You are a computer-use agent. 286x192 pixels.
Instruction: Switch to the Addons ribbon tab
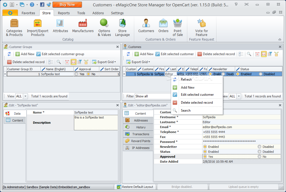(98, 13)
